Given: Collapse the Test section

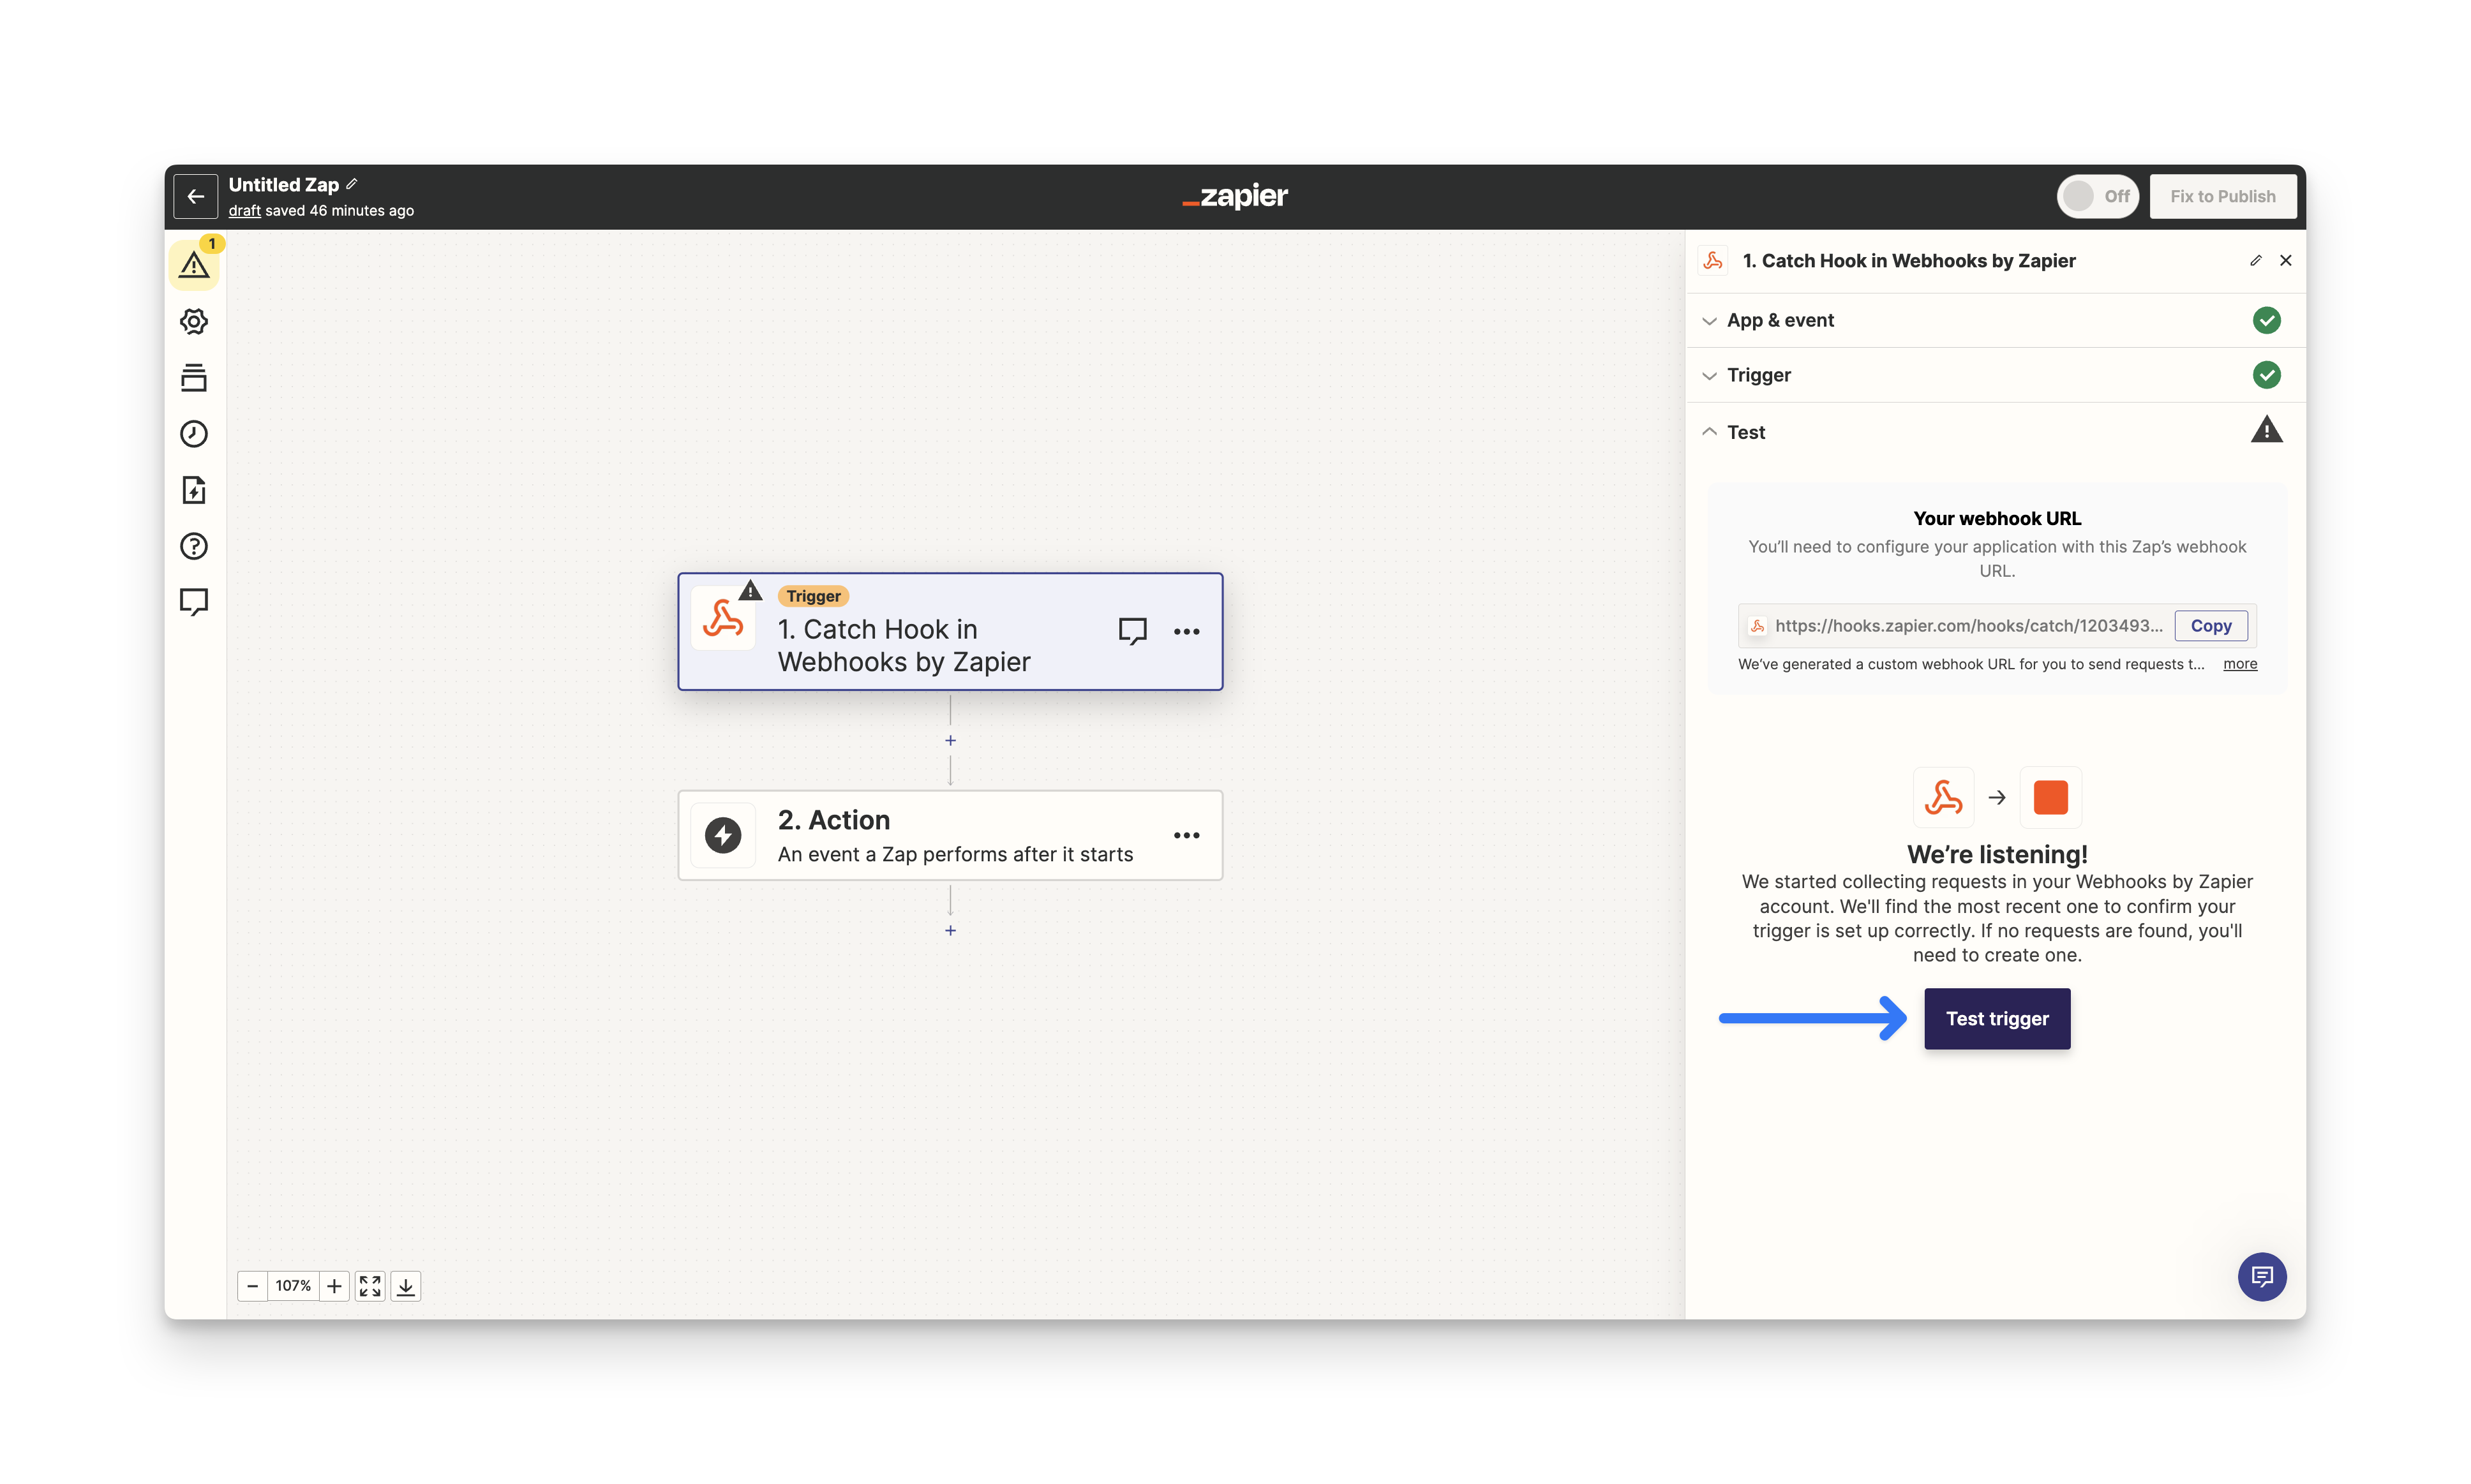Looking at the screenshot, I should [x=1745, y=432].
